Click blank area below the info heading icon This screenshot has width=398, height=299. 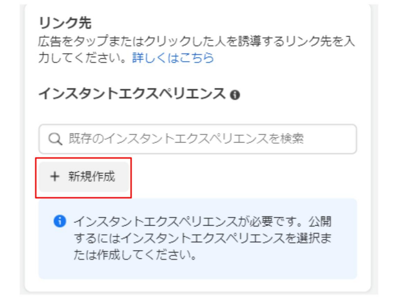click(x=235, y=112)
